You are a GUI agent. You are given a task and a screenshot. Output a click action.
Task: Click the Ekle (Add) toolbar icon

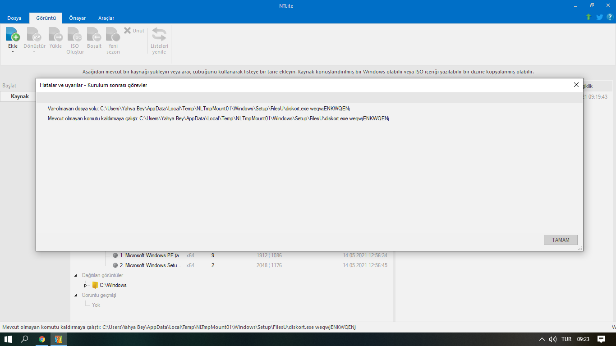coord(13,34)
